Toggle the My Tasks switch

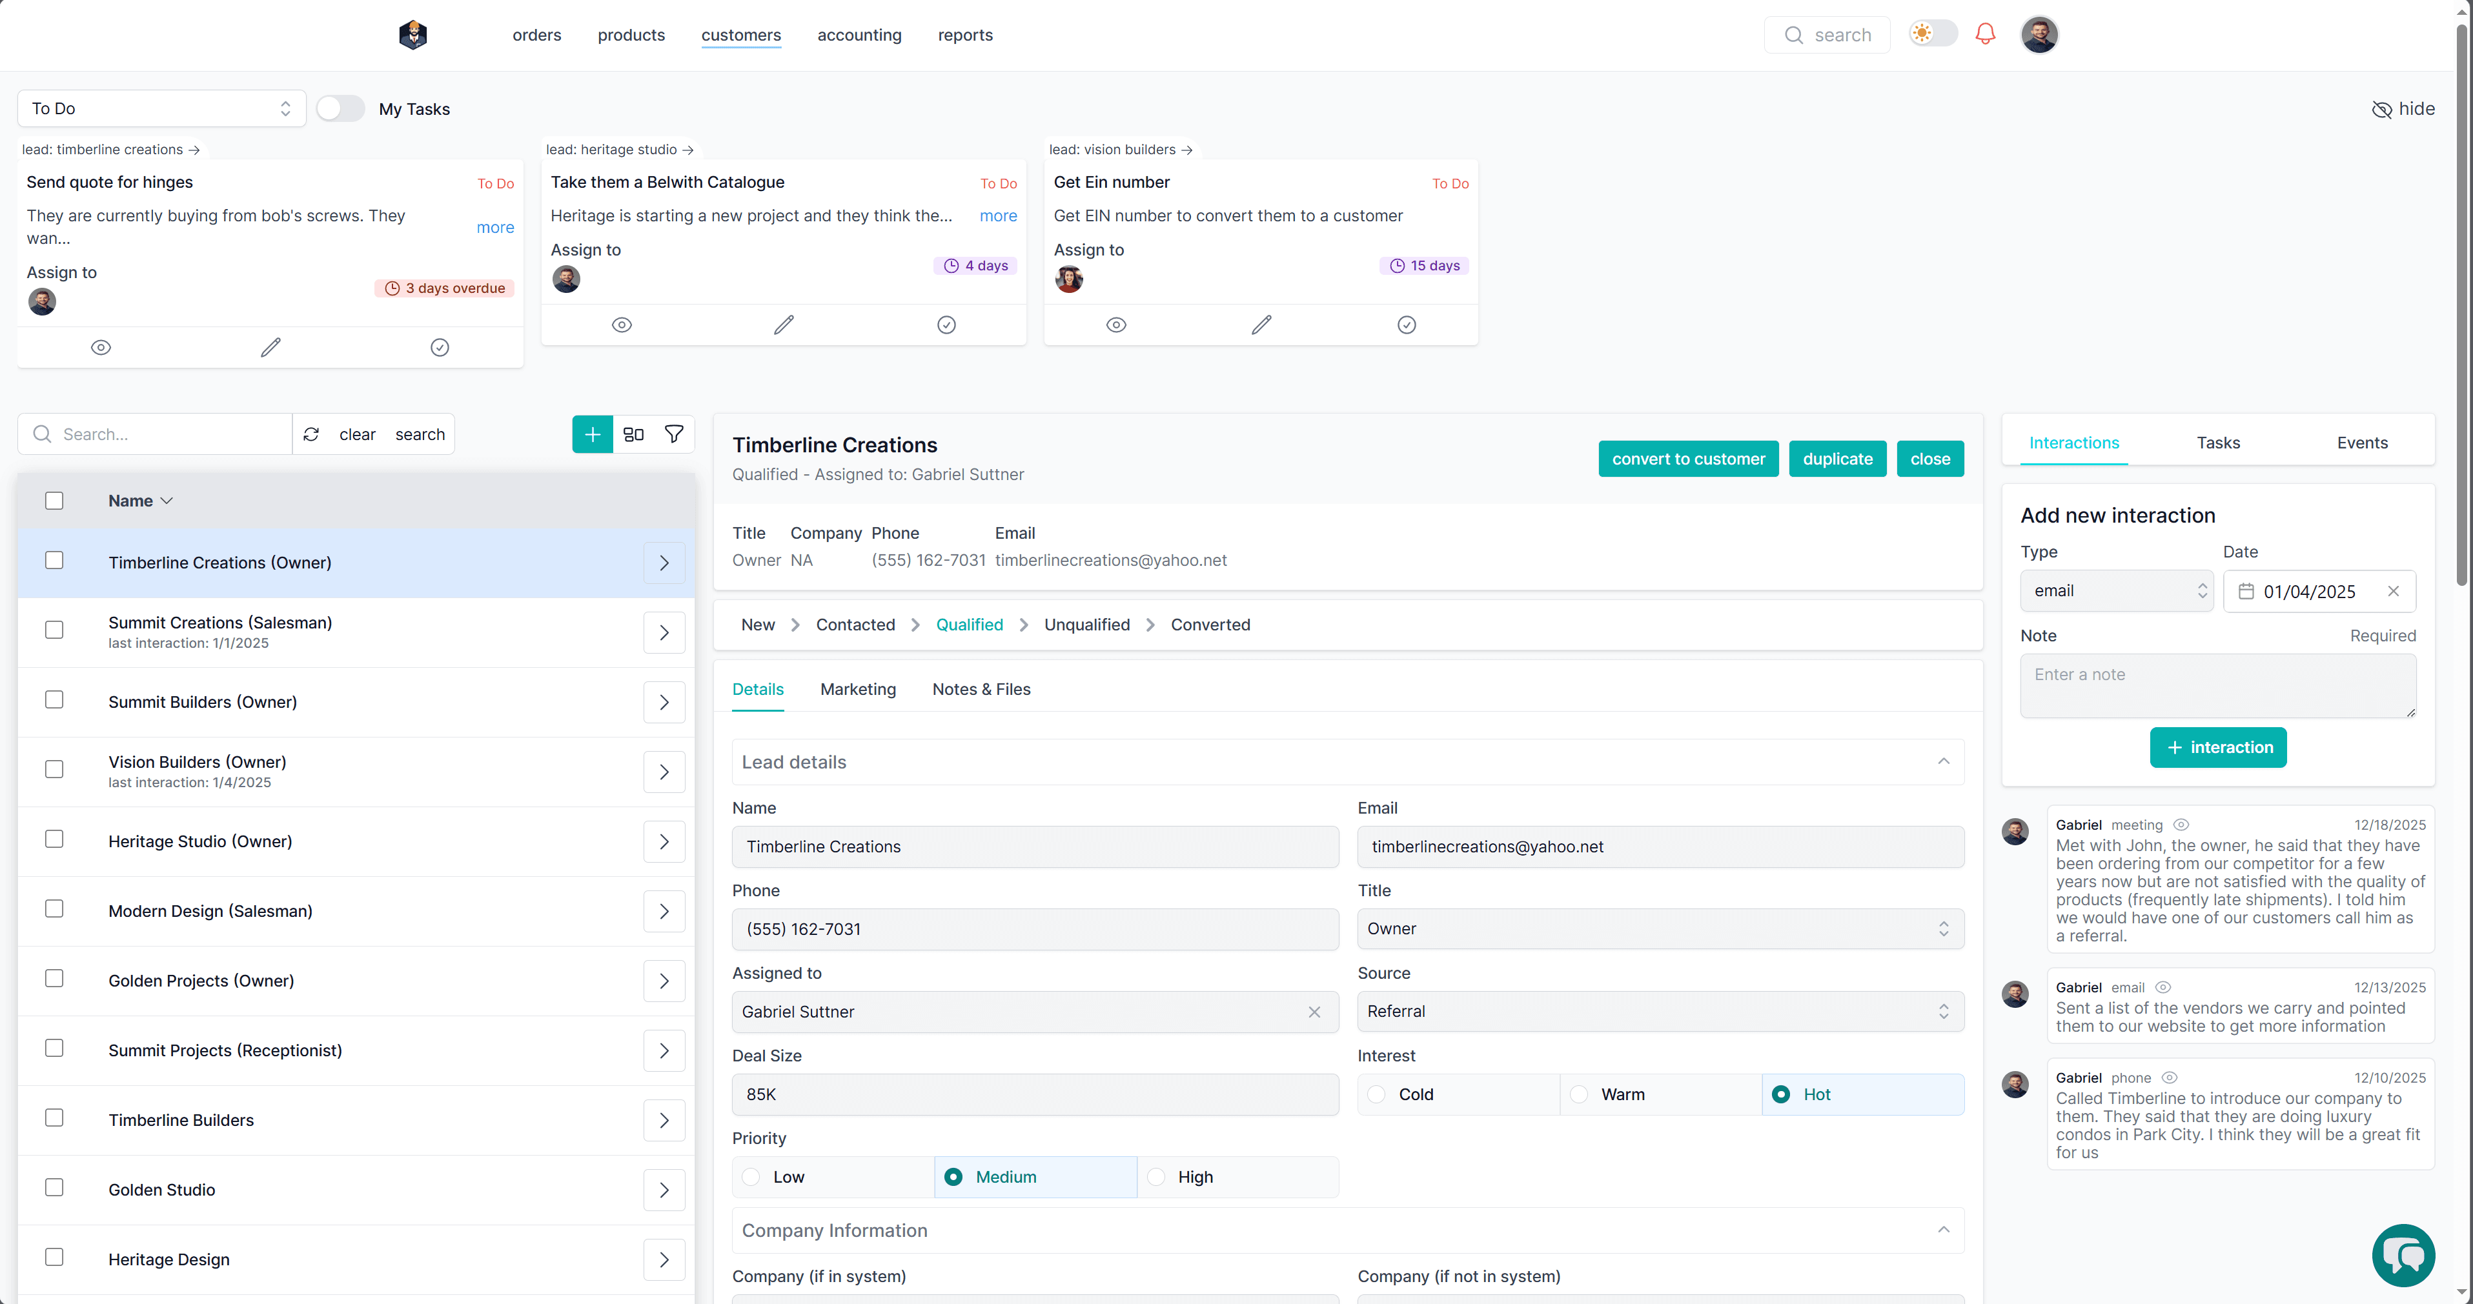(340, 108)
